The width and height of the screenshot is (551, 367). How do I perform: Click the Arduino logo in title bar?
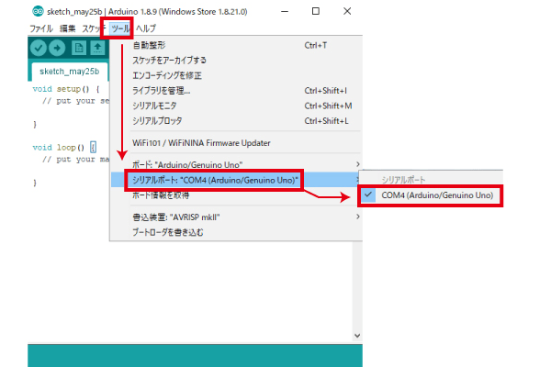(38, 11)
